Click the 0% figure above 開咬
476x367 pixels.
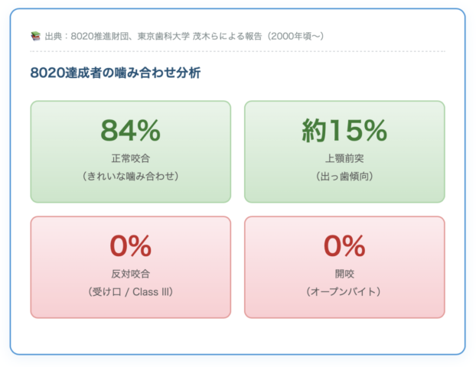tap(344, 246)
